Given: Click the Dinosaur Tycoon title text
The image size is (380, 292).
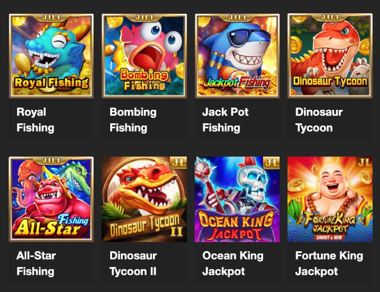Looking at the screenshot, I should pyautogui.click(x=319, y=120).
